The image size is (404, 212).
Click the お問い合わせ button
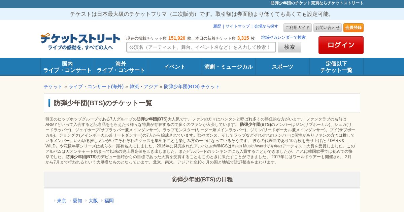point(328,28)
